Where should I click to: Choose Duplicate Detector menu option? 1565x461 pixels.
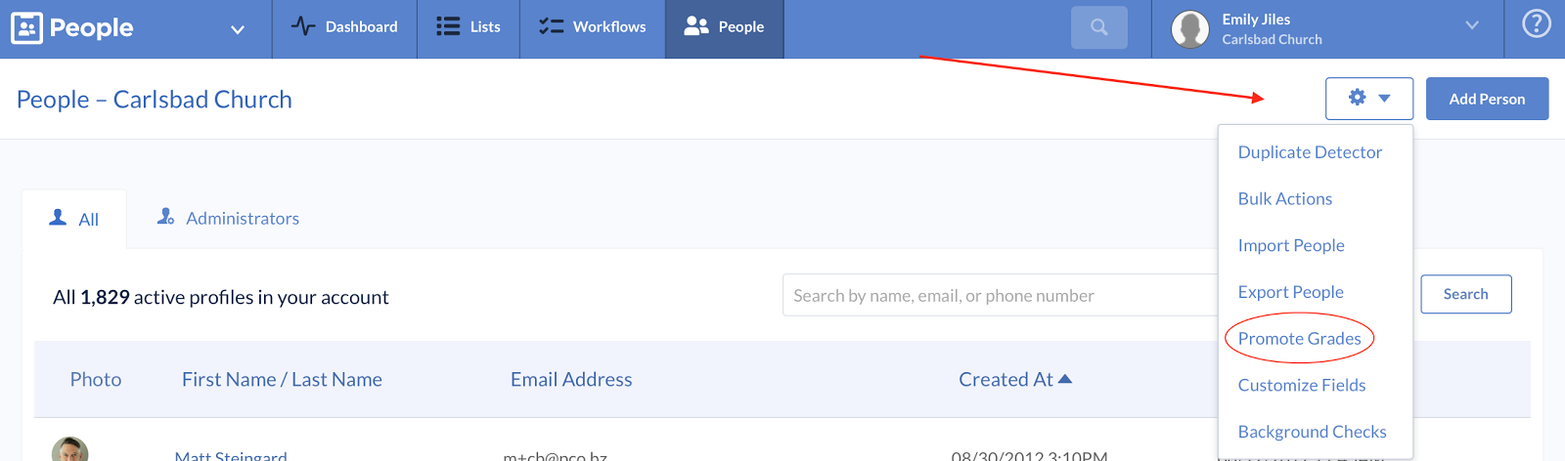point(1310,152)
